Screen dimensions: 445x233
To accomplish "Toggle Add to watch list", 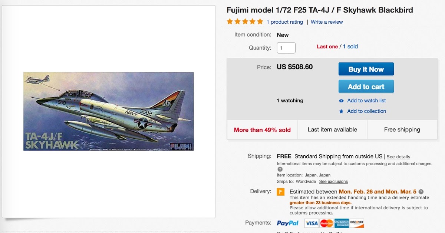I will pyautogui.click(x=366, y=100).
